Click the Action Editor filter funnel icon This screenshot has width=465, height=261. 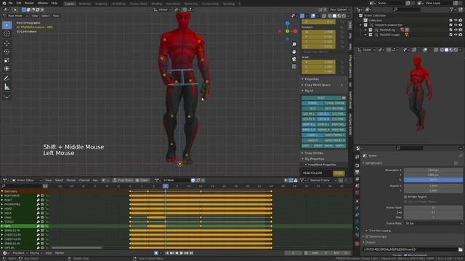coord(302,181)
